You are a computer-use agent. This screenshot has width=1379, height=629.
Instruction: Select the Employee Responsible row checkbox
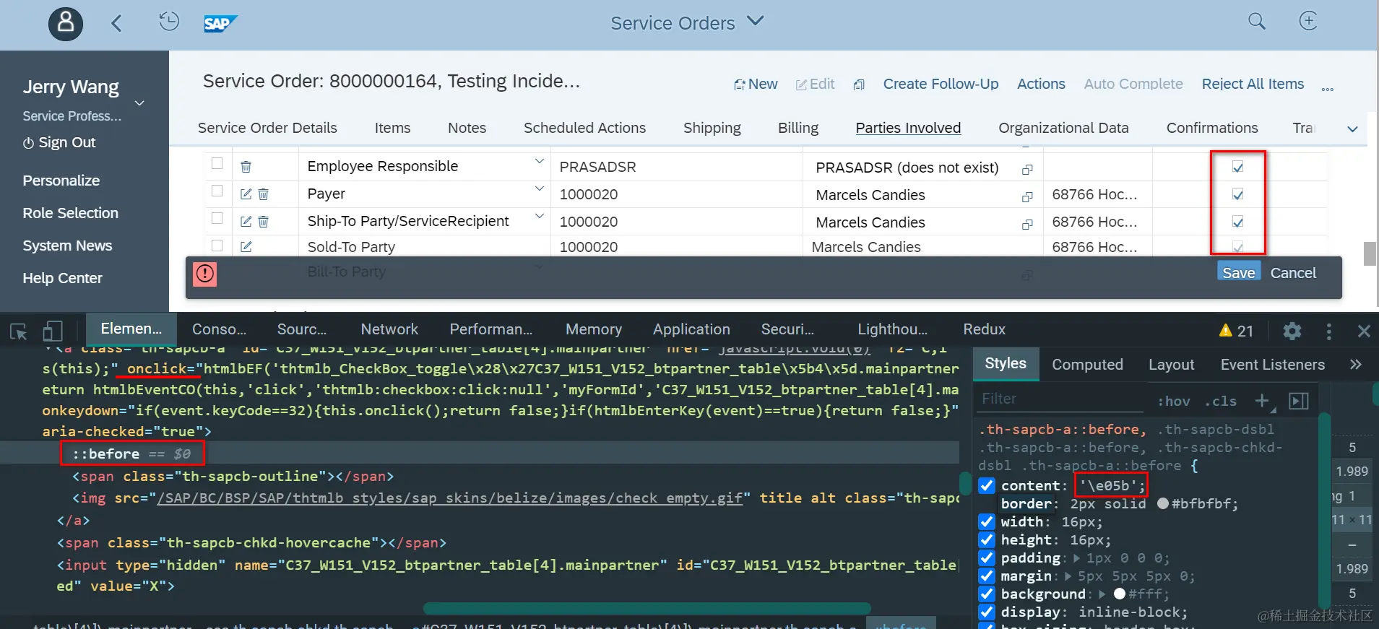click(217, 163)
